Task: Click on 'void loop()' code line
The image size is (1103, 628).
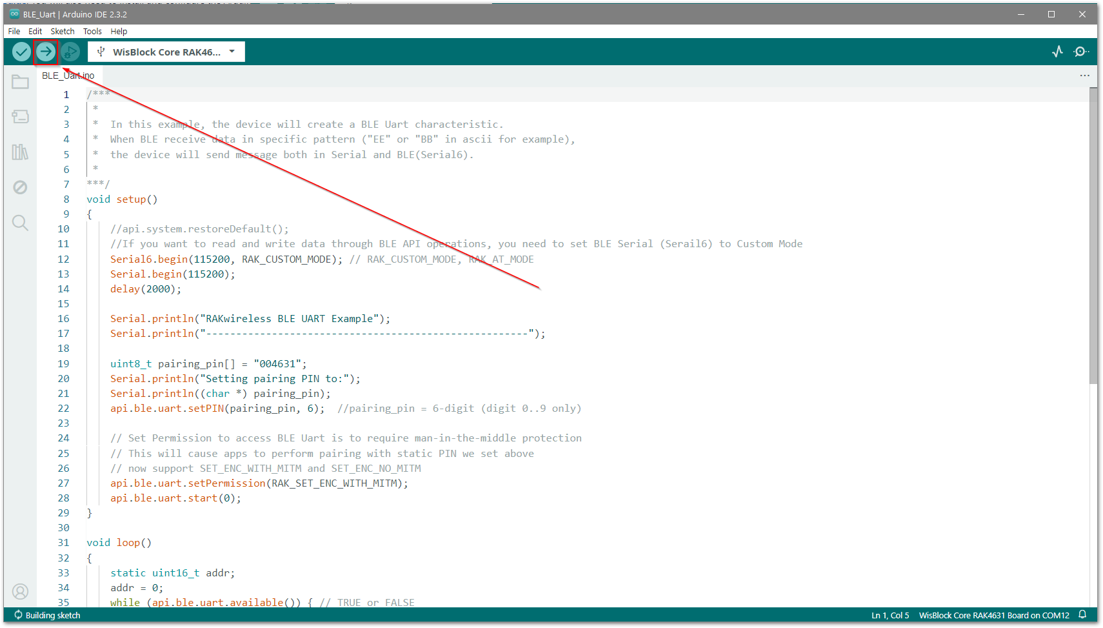Action: point(119,543)
